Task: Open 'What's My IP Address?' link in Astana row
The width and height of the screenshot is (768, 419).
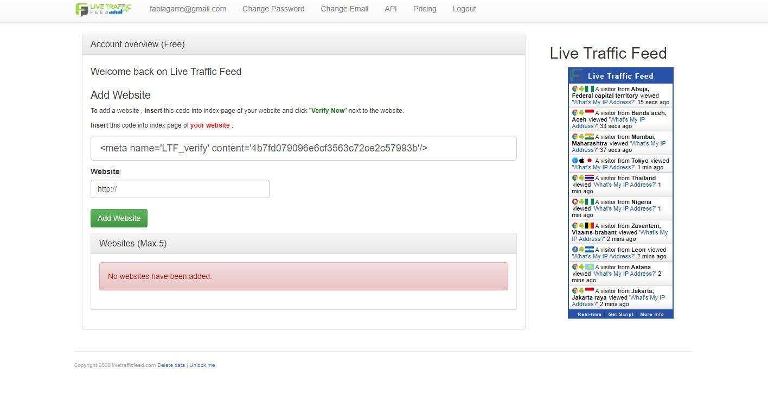Action: 624,274
